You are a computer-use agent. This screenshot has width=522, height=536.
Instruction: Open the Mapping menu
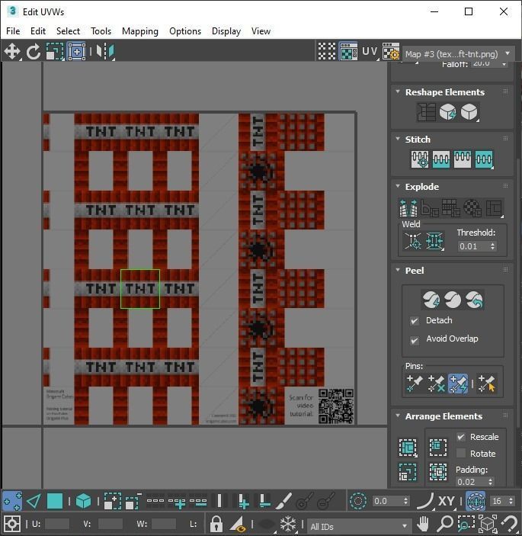[140, 31]
